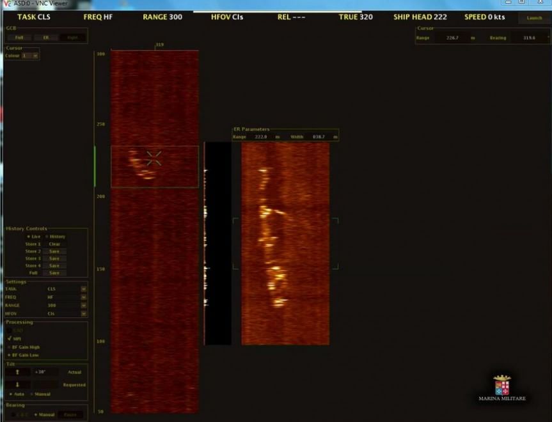Click the Clear button for Store 1

[x=54, y=244]
